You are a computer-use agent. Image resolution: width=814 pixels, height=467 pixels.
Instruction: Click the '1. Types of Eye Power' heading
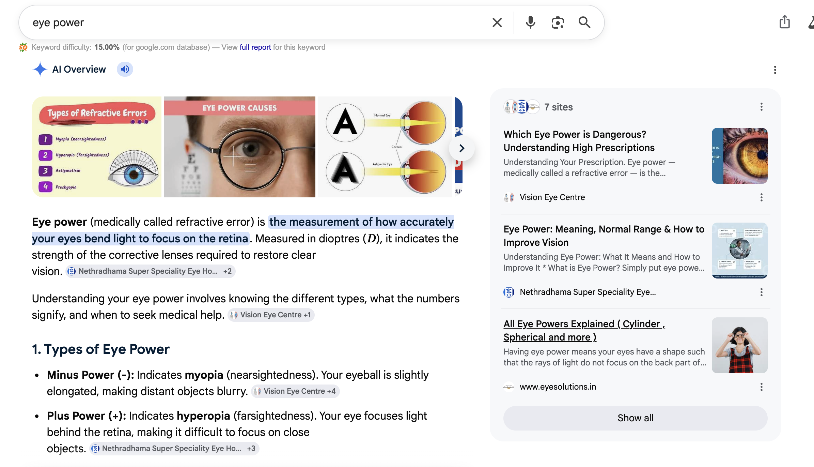pos(101,349)
